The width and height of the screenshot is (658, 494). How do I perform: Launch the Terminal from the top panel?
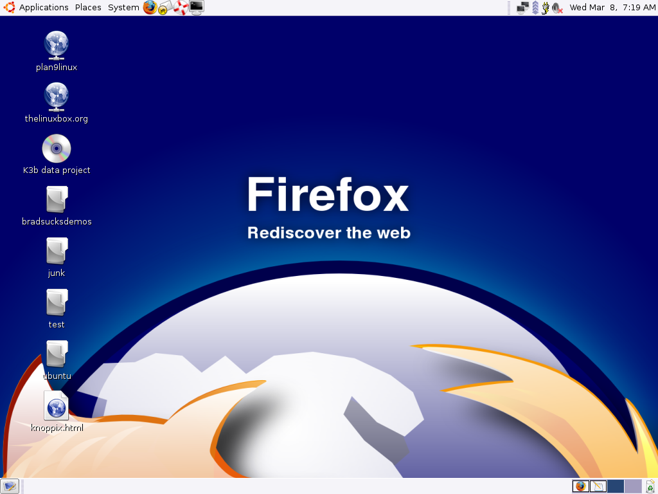point(197,7)
